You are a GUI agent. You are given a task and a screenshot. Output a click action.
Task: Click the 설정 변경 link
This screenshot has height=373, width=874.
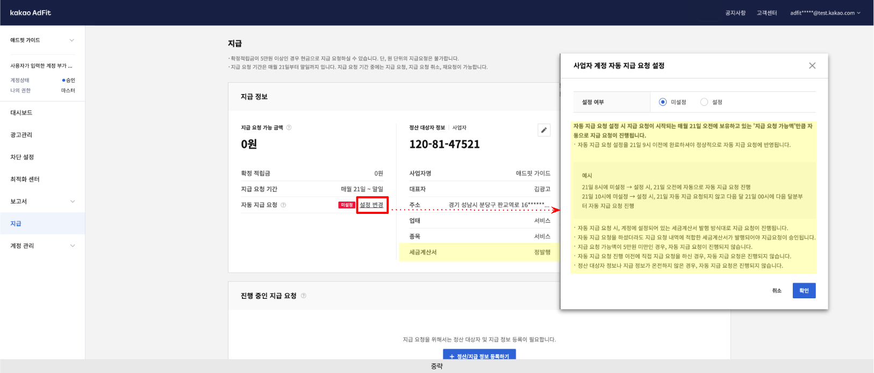coord(371,205)
